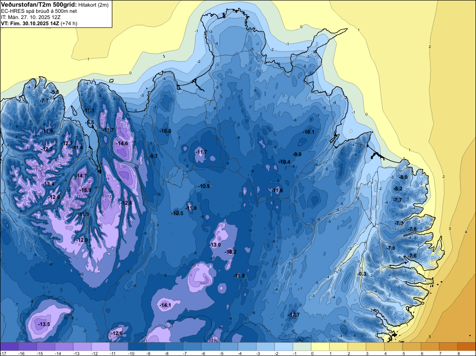The width and height of the screenshot is (476, 356).
Task: Click the -7.3 temperature label
Action: point(399,223)
